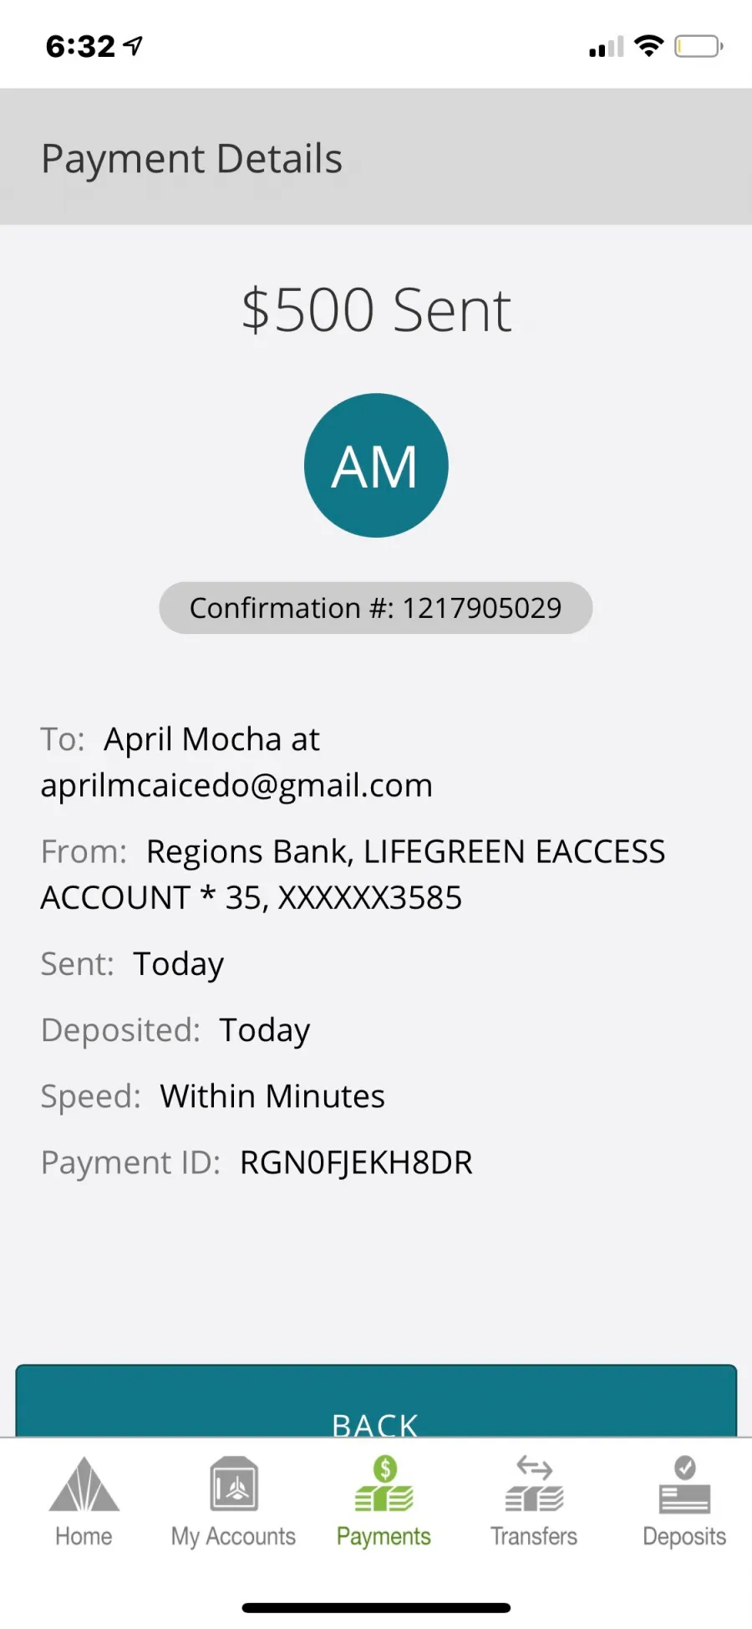Viewport: 752px width, 1629px height.
Task: Tap the cellular signal bars
Action: (x=606, y=47)
